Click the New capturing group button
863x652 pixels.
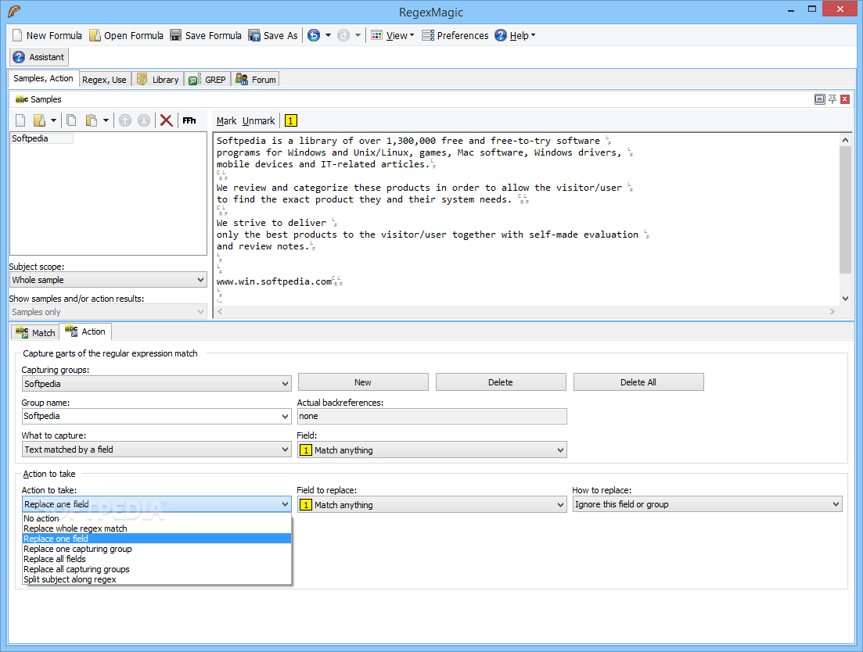click(363, 382)
